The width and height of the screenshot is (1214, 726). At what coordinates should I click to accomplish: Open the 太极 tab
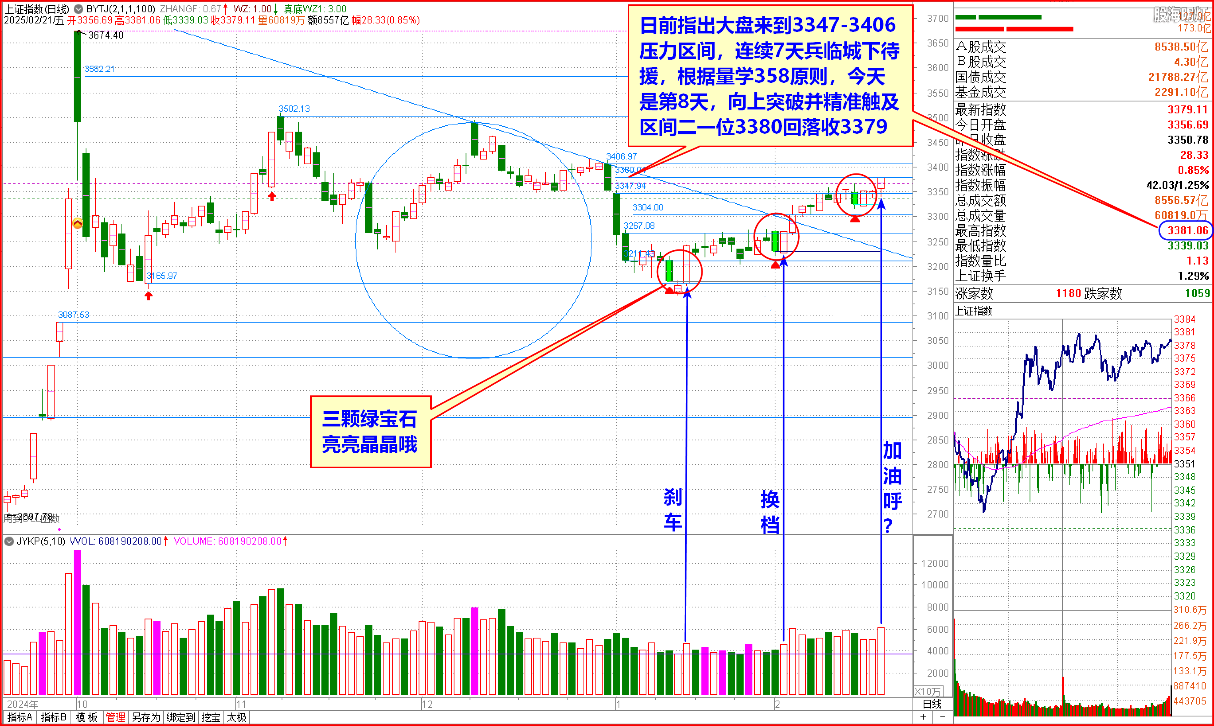click(237, 718)
